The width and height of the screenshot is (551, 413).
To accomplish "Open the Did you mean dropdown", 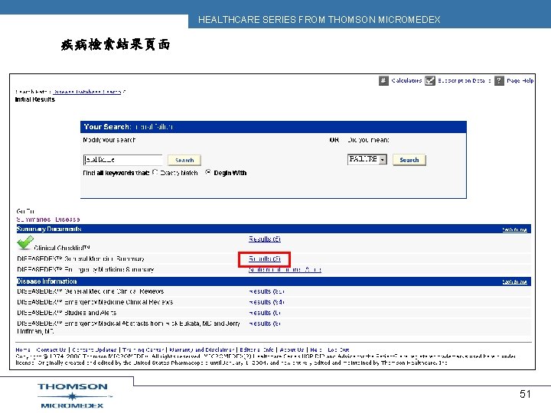I will point(367,159).
